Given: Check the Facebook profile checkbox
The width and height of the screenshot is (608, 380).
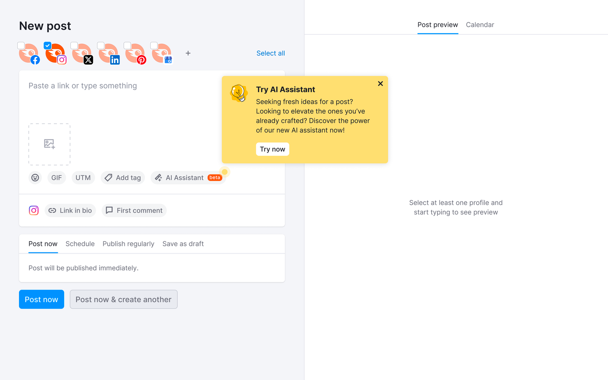Looking at the screenshot, I should tap(21, 46).
